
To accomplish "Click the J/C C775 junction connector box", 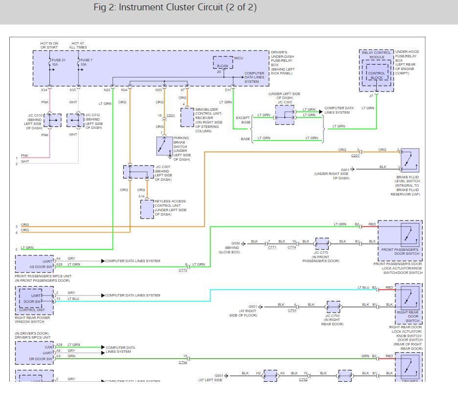I will 322,244.
